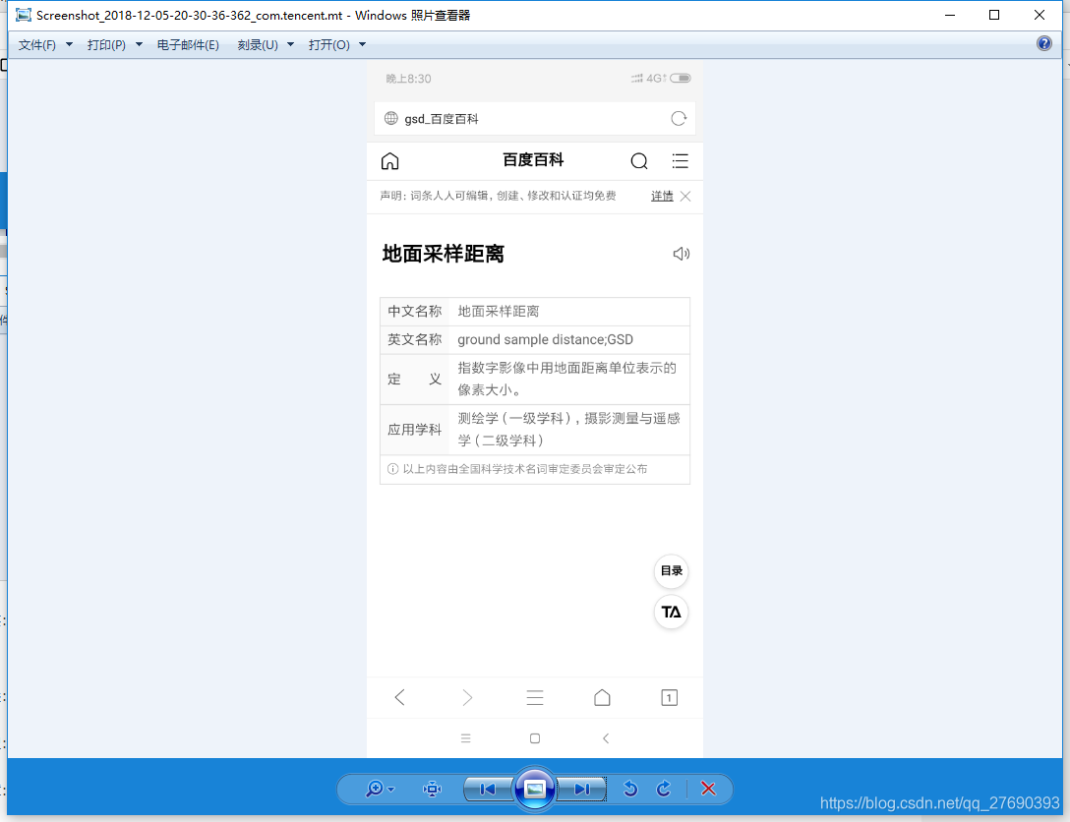Click the browser back arrow
The image size is (1070, 822).
tap(400, 697)
